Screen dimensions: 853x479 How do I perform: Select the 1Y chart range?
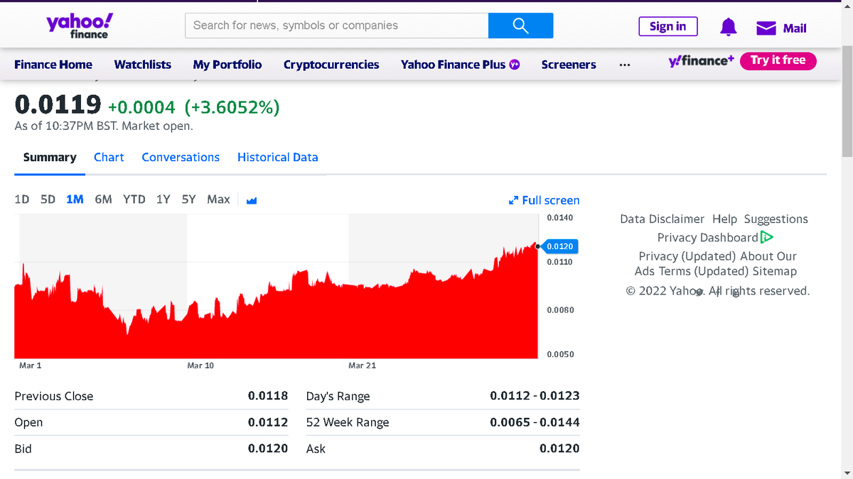click(163, 199)
